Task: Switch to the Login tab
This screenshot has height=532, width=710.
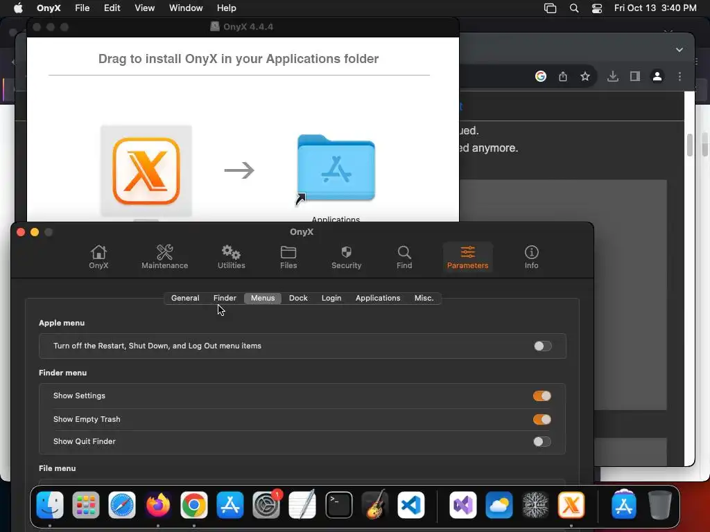Action: click(x=331, y=298)
